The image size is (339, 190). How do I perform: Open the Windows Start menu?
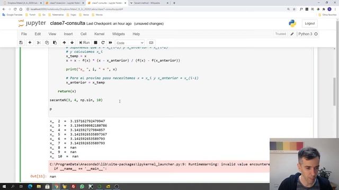[x=4, y=186]
